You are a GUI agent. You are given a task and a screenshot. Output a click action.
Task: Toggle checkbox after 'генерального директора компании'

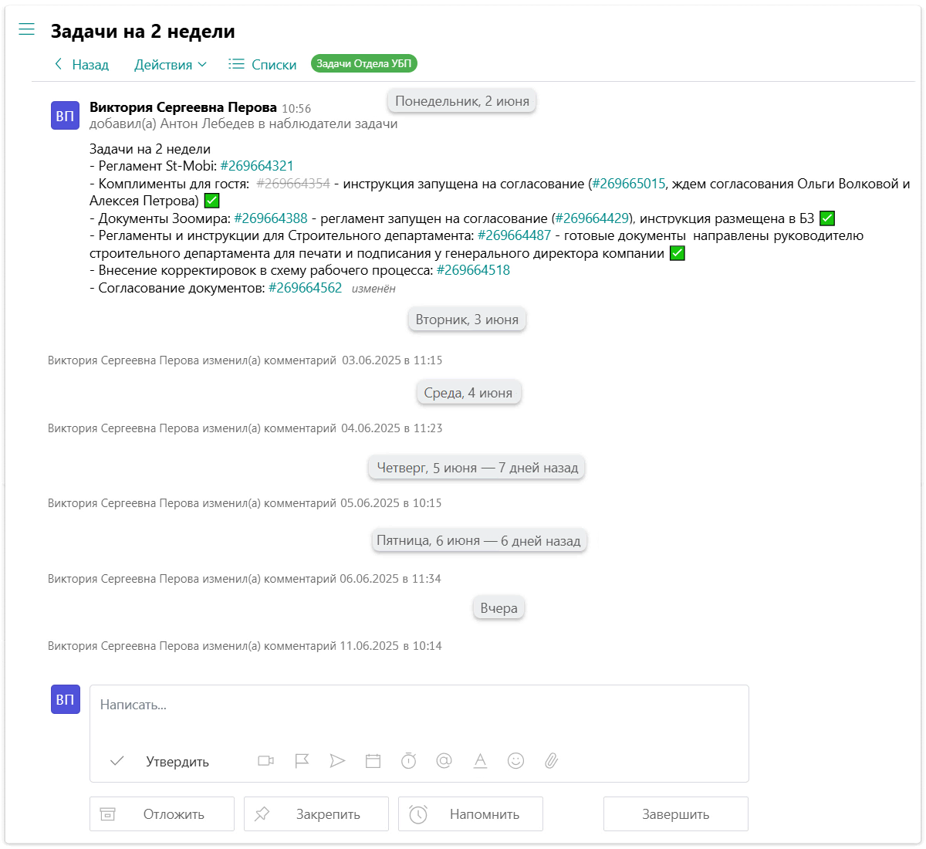click(677, 253)
